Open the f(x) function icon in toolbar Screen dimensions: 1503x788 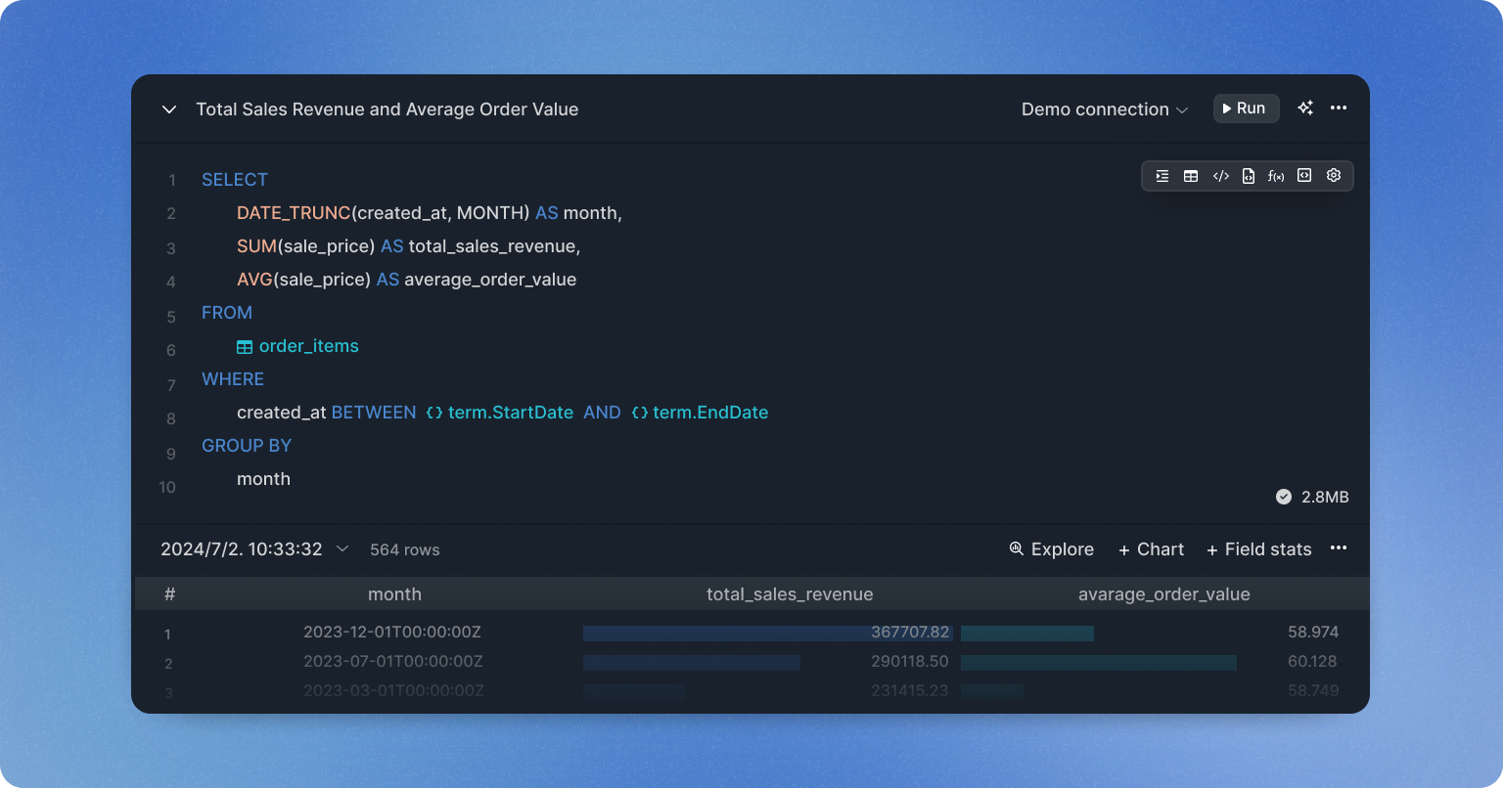click(1276, 176)
